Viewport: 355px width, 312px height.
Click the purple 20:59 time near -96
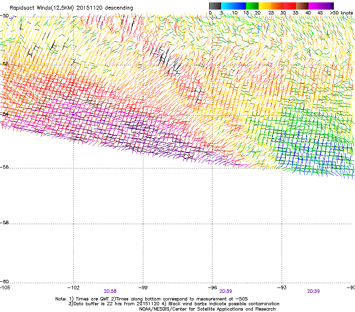tap(226, 291)
